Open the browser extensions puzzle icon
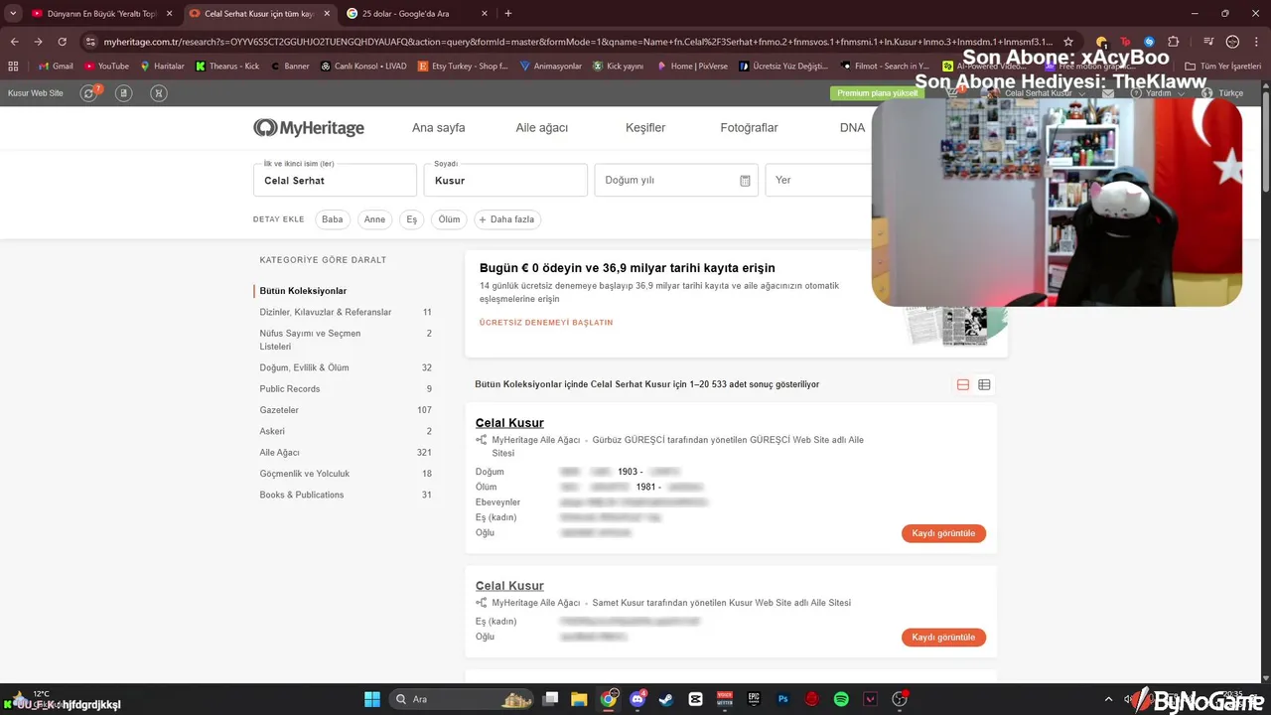Viewport: 1271px width, 715px height. 1173,42
